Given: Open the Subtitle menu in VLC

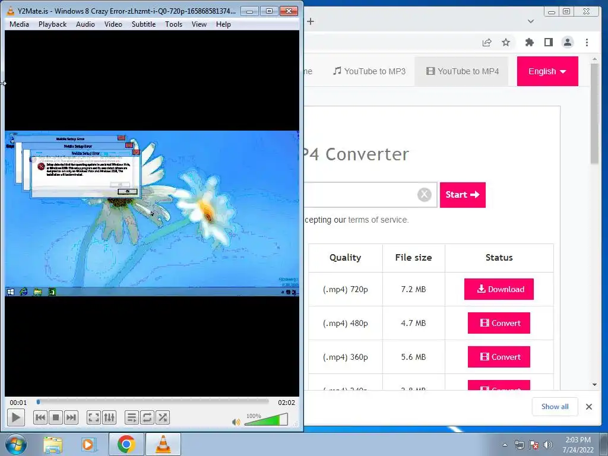Looking at the screenshot, I should point(144,24).
